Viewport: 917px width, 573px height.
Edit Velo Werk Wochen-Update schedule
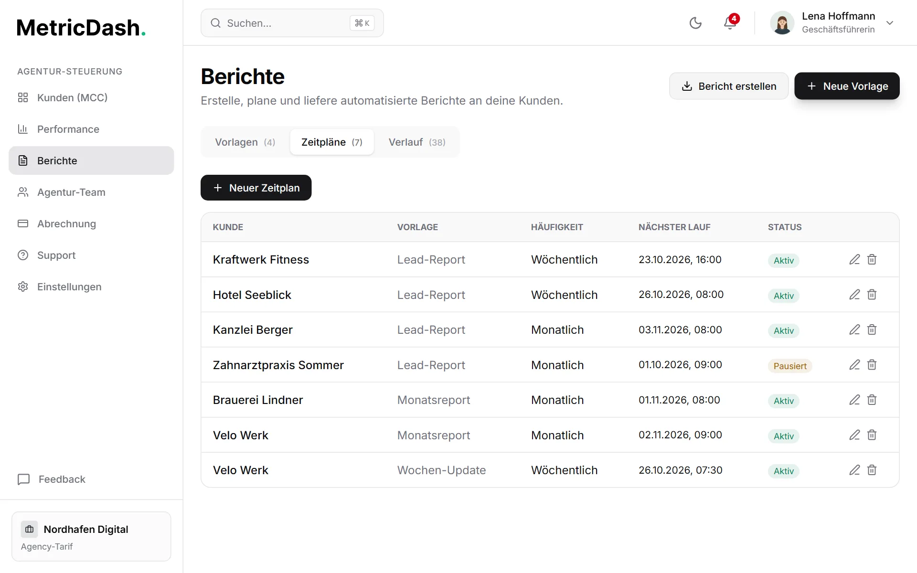tap(854, 470)
